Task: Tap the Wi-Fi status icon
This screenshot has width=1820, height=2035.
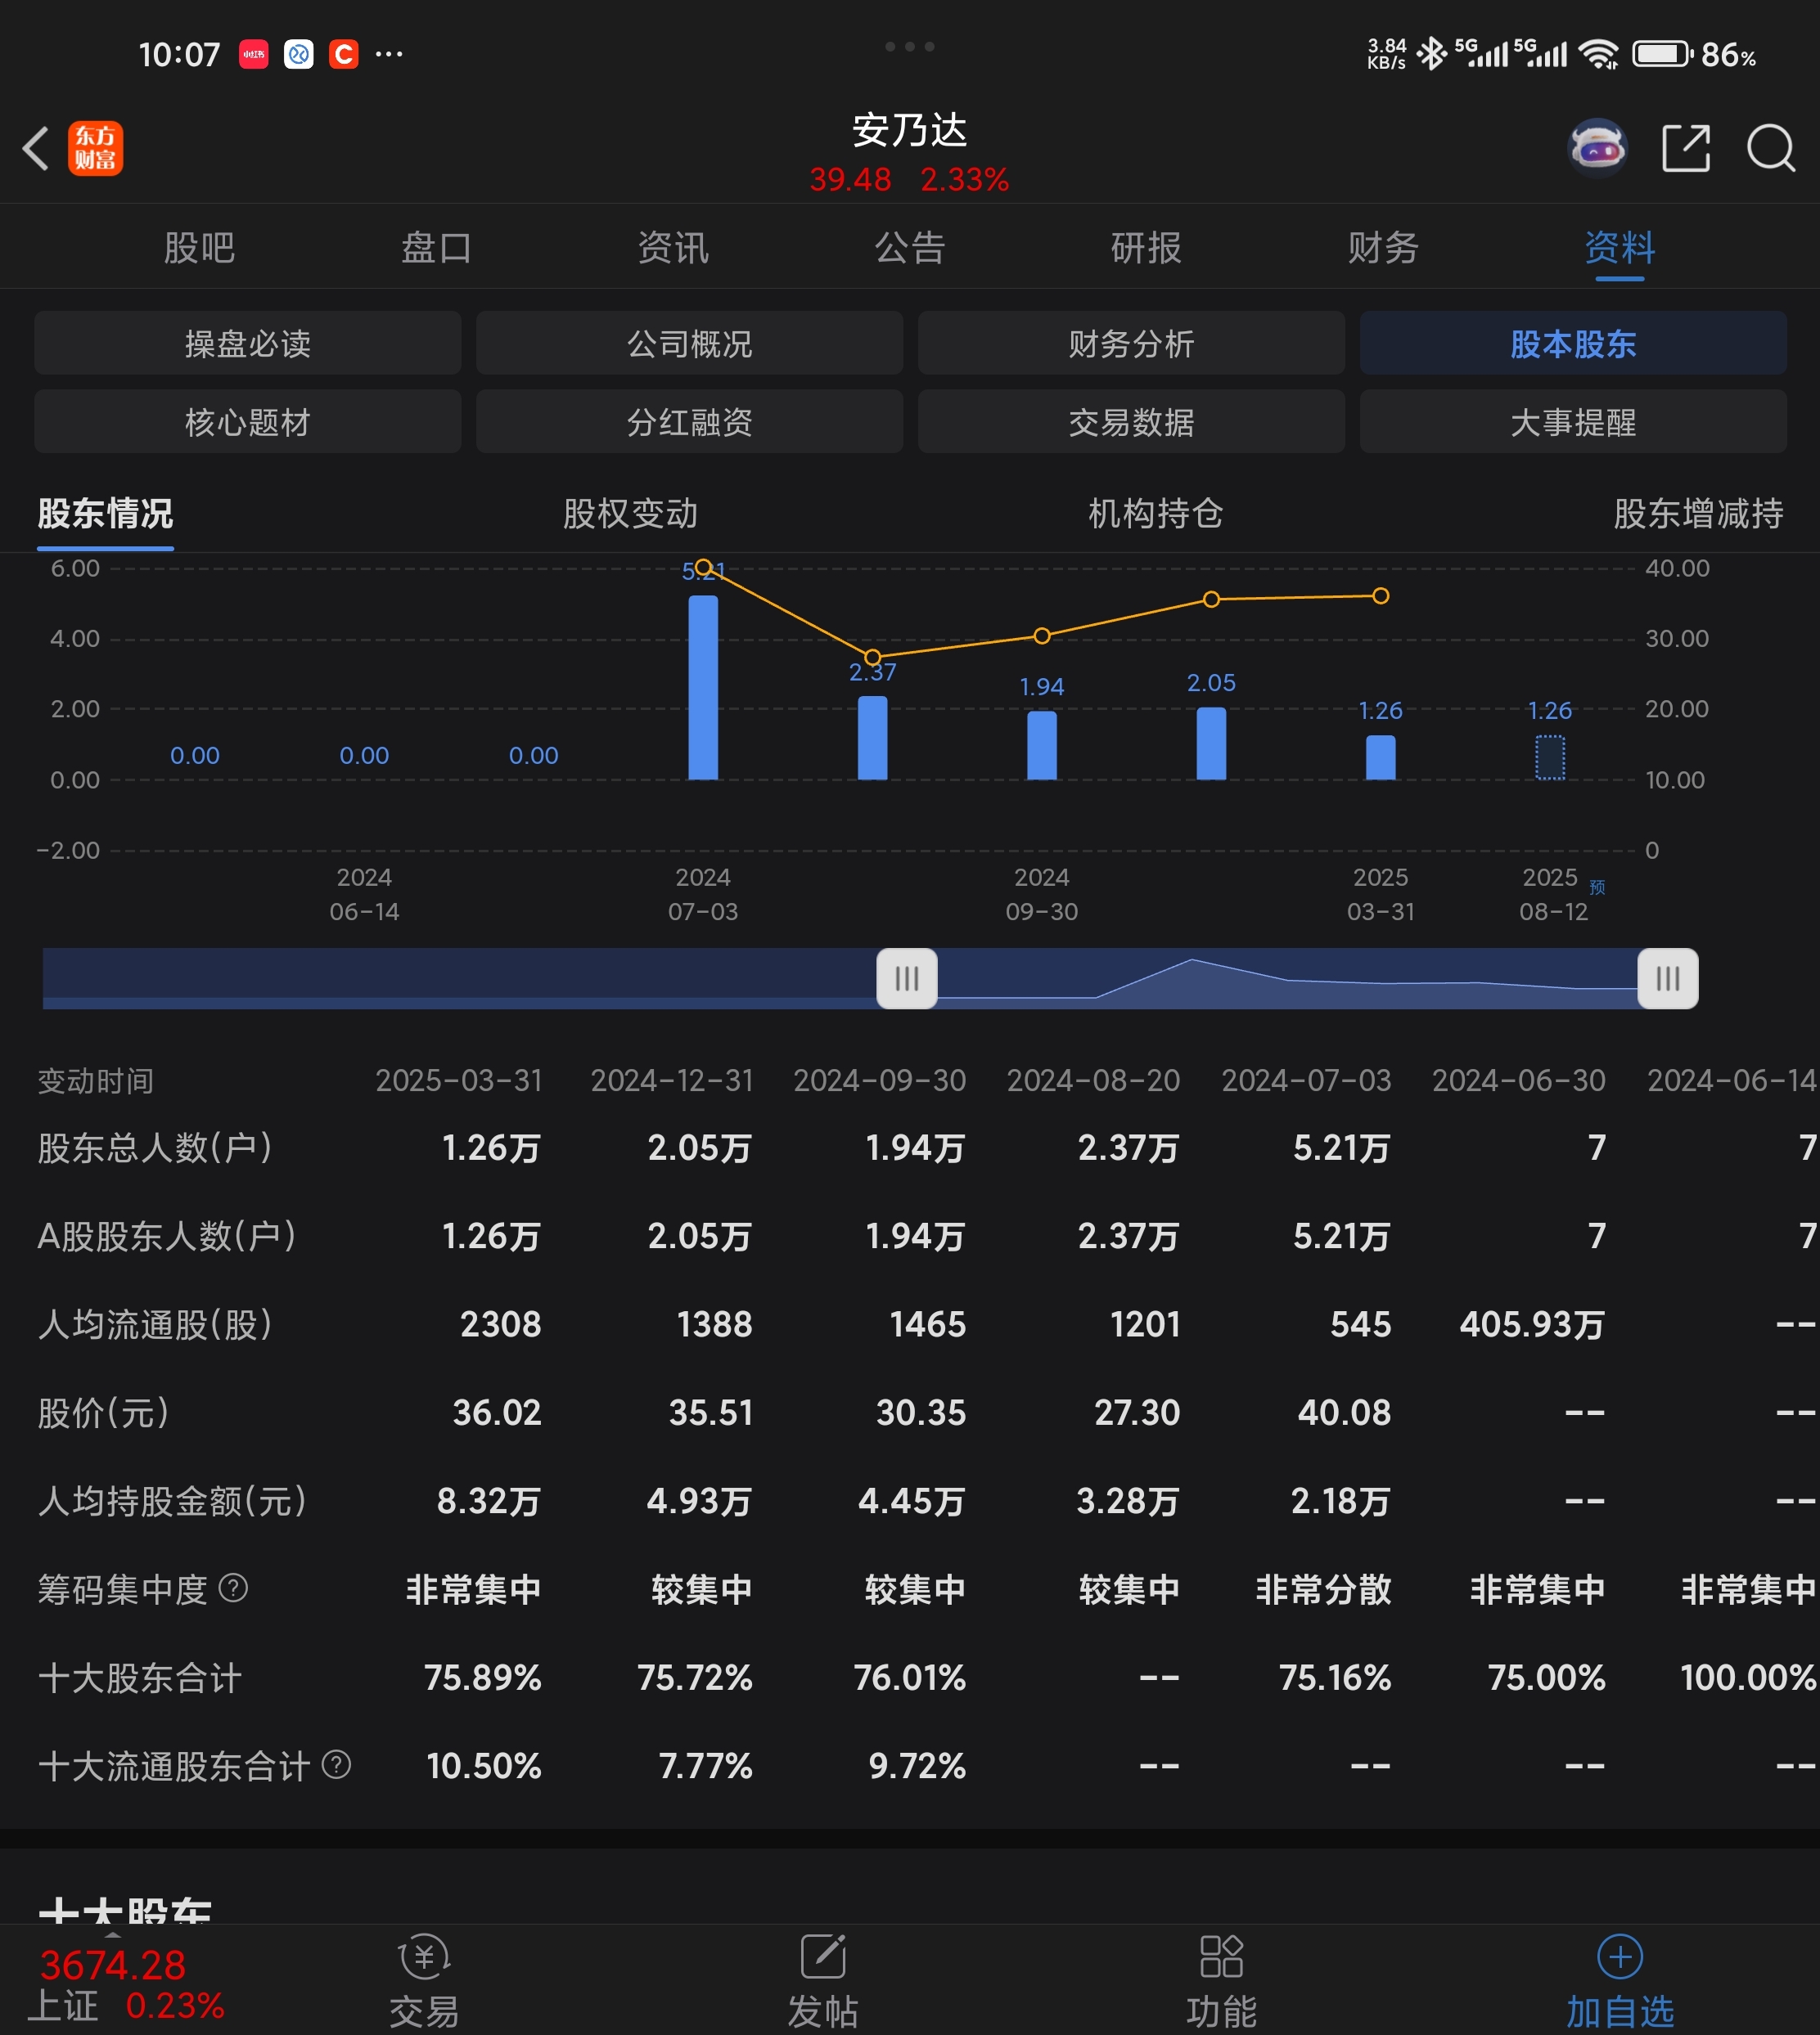Action: click(1599, 54)
